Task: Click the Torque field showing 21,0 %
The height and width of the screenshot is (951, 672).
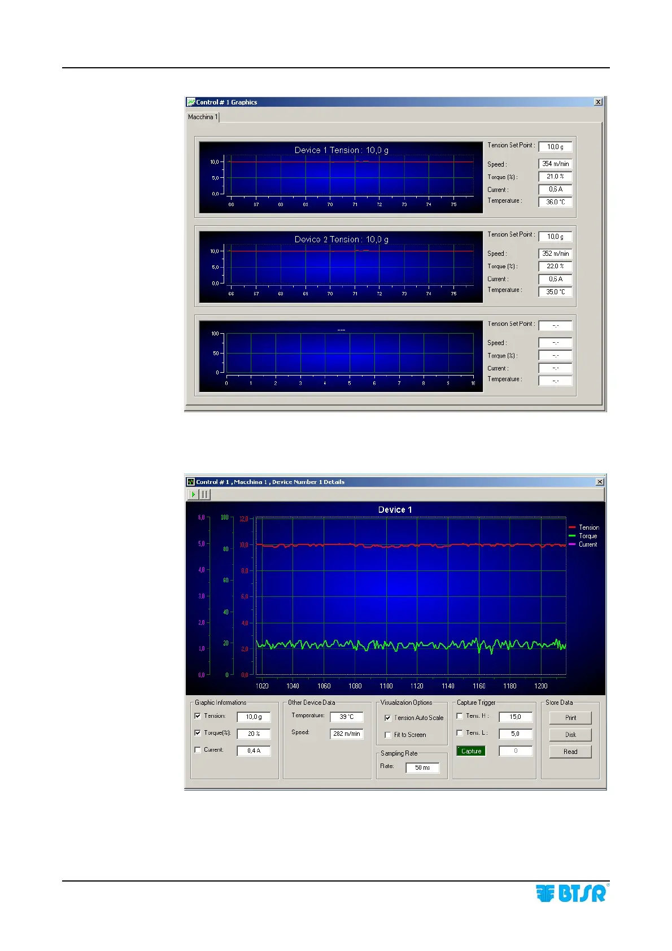Action: pyautogui.click(x=555, y=177)
